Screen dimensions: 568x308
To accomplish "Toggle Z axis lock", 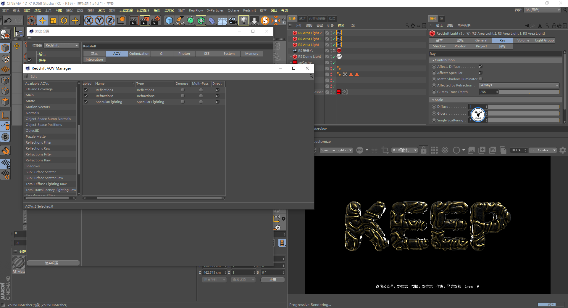I will (110, 20).
